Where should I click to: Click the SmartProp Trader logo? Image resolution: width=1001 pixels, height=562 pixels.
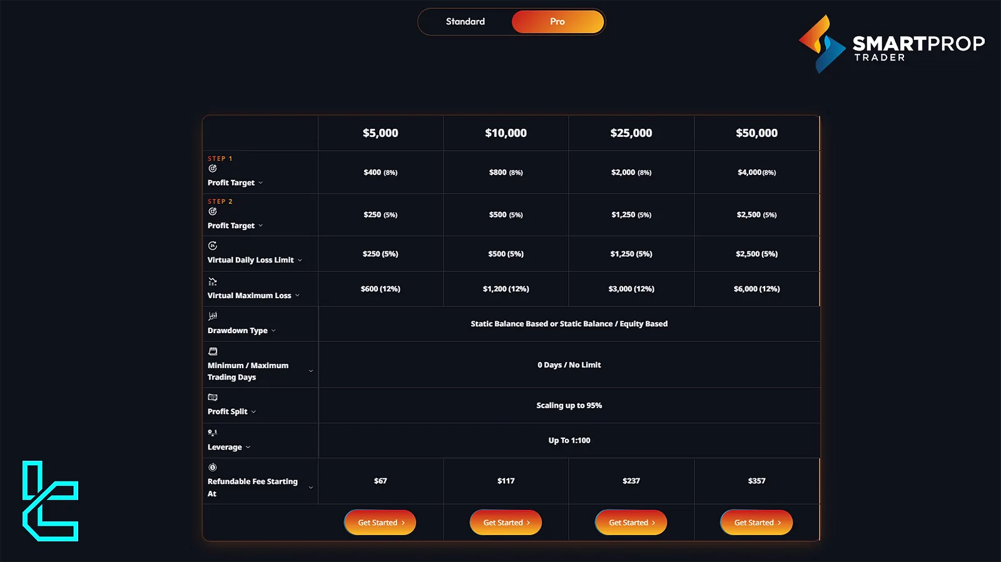click(x=892, y=44)
